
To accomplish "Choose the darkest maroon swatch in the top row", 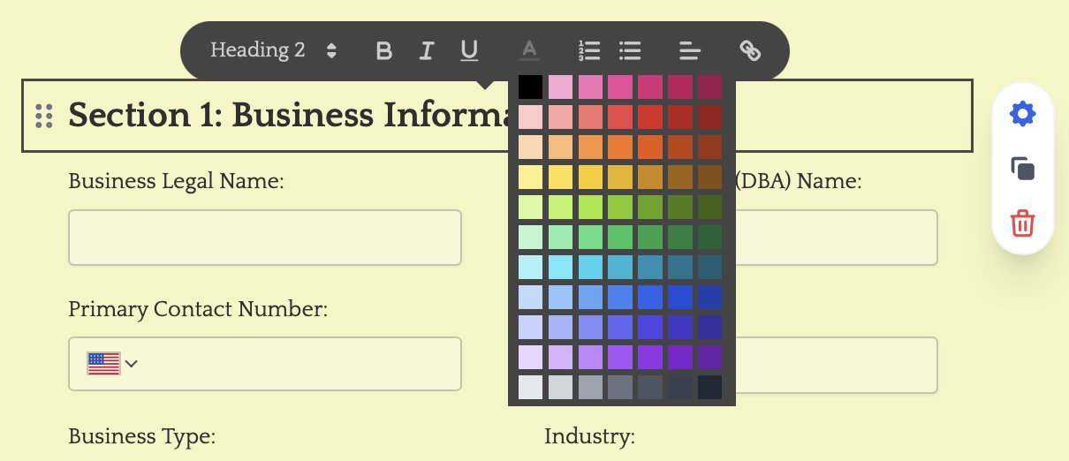I will tap(710, 87).
